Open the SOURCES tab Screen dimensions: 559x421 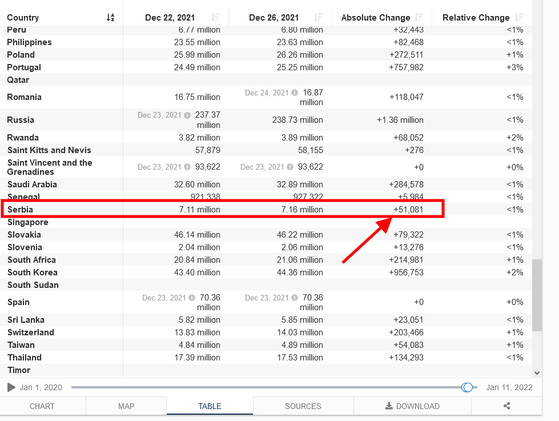[x=303, y=406]
